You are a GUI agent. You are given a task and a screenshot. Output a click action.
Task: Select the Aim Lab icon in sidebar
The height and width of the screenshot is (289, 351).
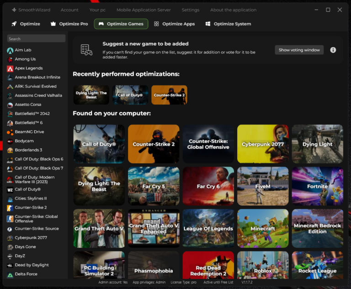click(x=10, y=50)
